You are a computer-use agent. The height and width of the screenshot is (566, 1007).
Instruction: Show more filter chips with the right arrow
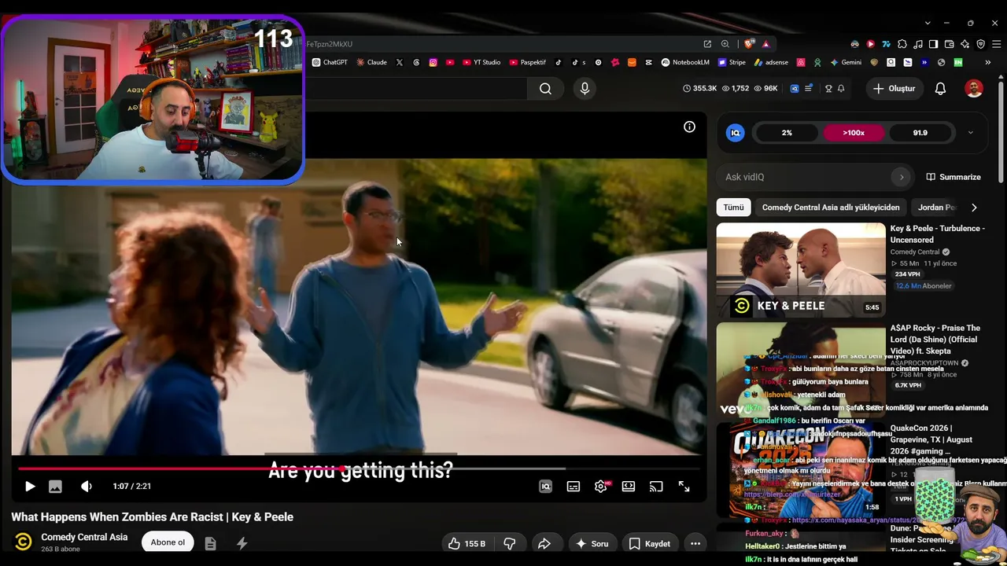pyautogui.click(x=974, y=208)
